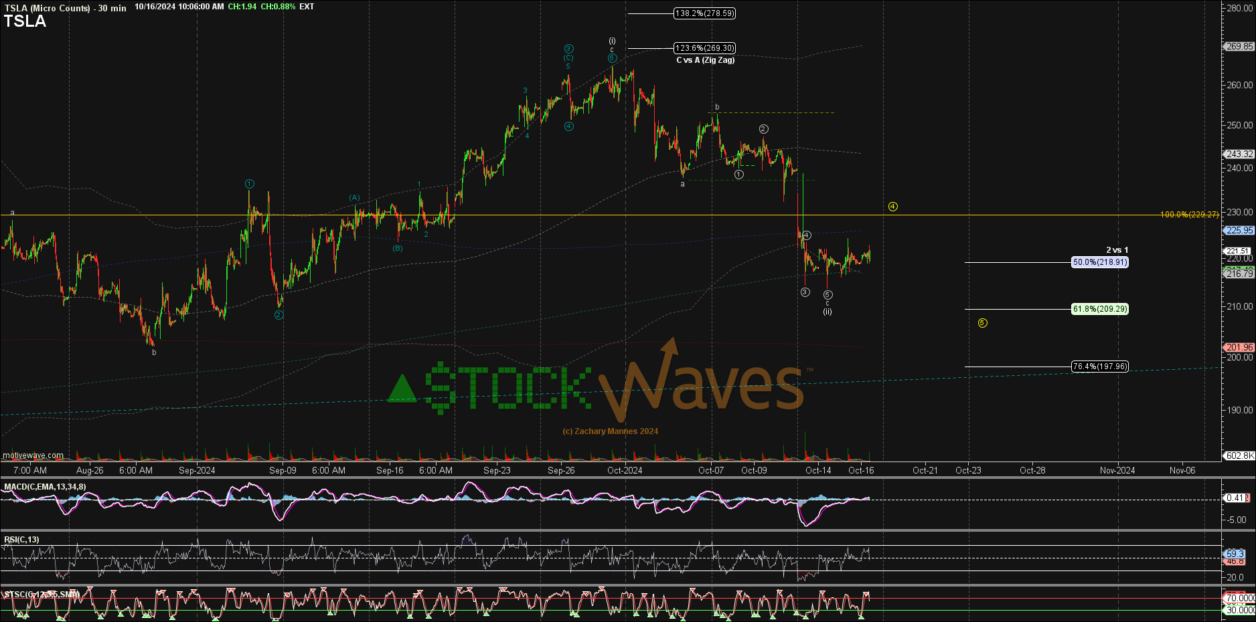1256x622 pixels.
Task: Click the 602.8K volume tag
Action: 1239,455
